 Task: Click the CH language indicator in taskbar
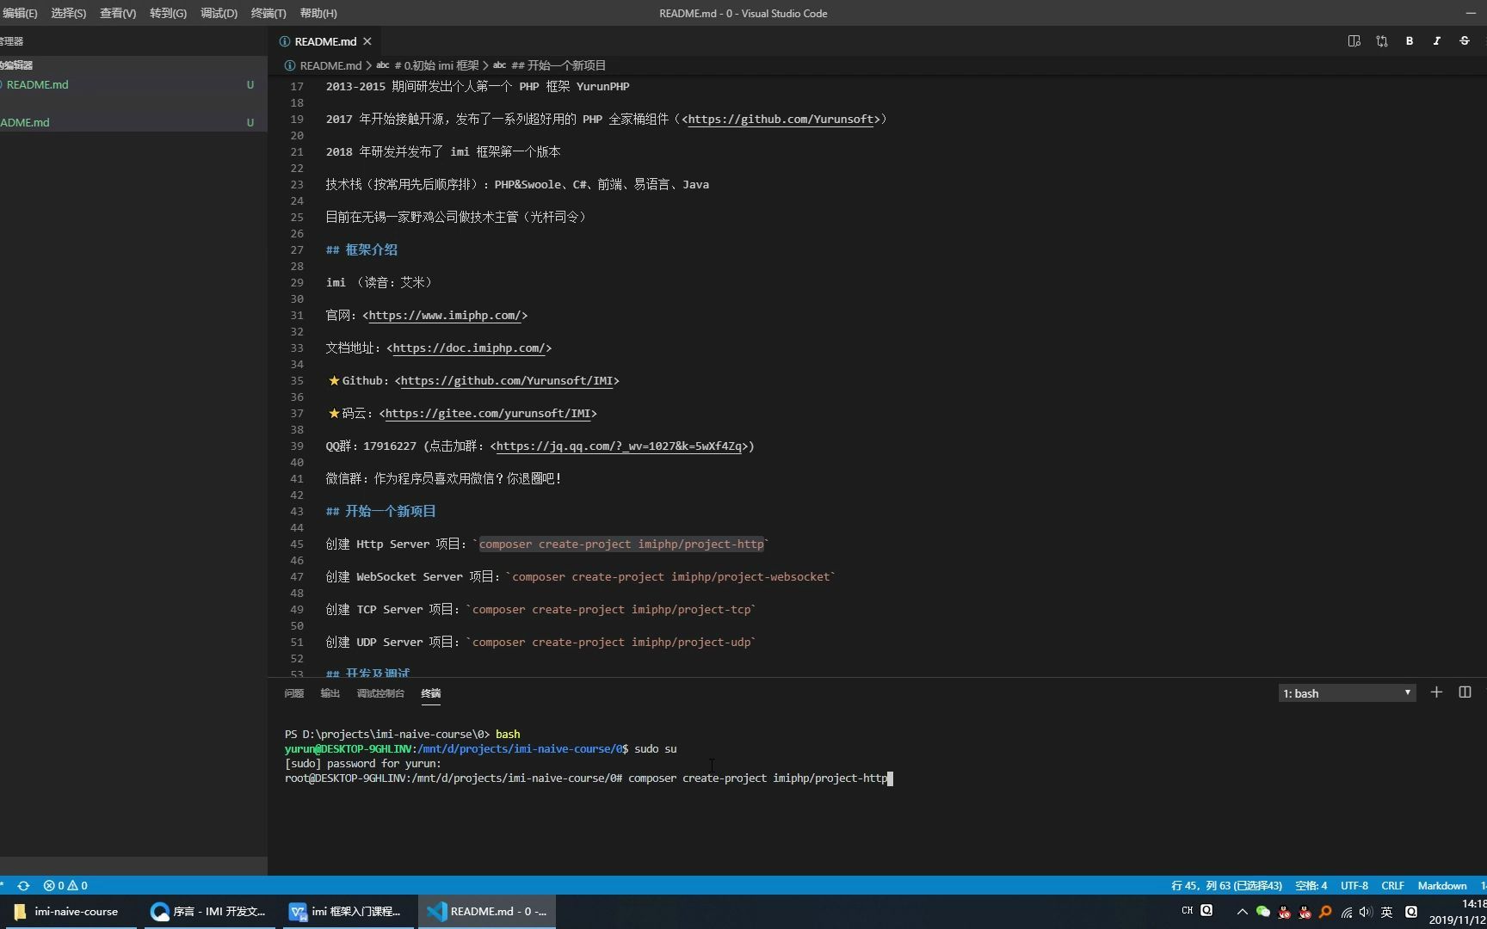[1188, 910]
